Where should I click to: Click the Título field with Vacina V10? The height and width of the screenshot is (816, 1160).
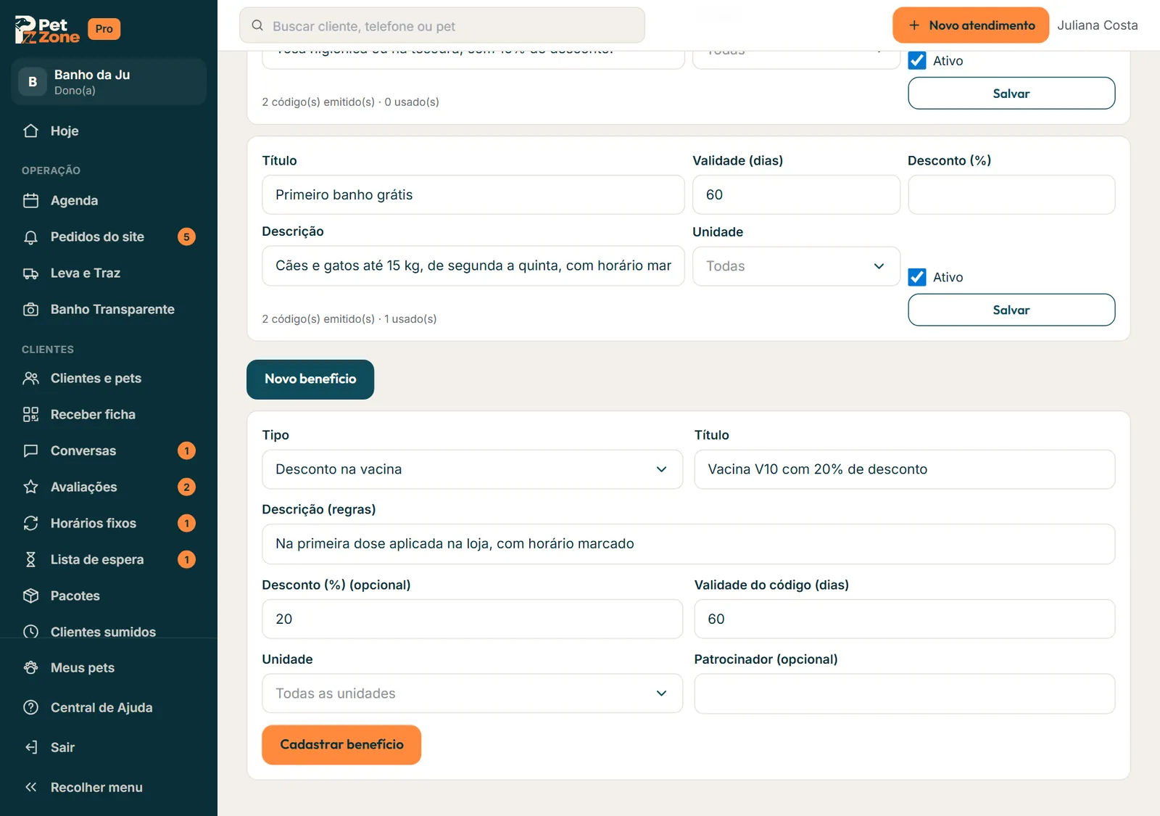pyautogui.click(x=904, y=469)
